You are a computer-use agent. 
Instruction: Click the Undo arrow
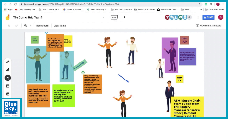[9, 26]
